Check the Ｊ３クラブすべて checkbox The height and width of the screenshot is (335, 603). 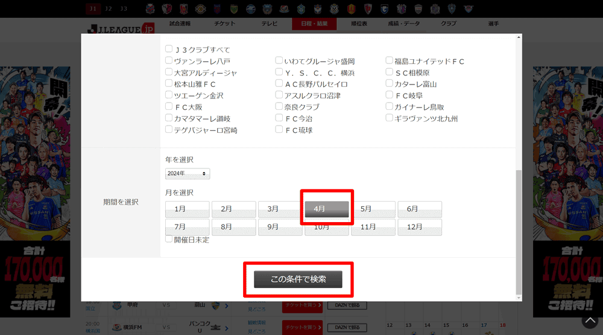click(x=169, y=49)
